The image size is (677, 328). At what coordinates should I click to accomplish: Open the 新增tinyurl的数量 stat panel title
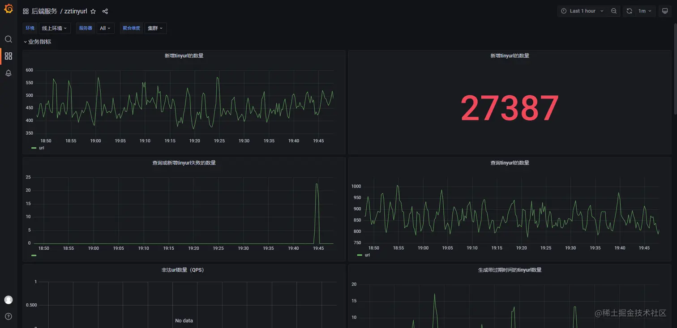click(x=510, y=56)
